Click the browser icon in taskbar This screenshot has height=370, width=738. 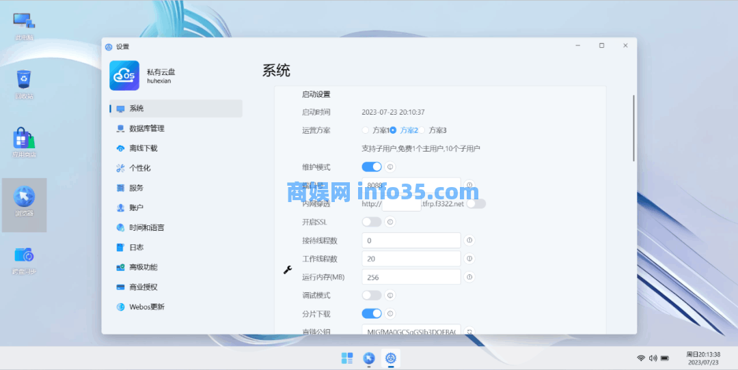click(369, 358)
